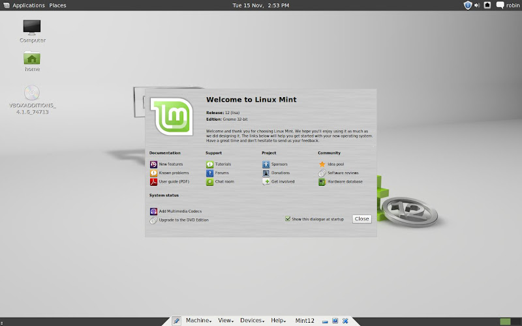This screenshot has width=522, height=326.
Task: Click the green workspace switcher in bottom panel
Action: [505, 321]
